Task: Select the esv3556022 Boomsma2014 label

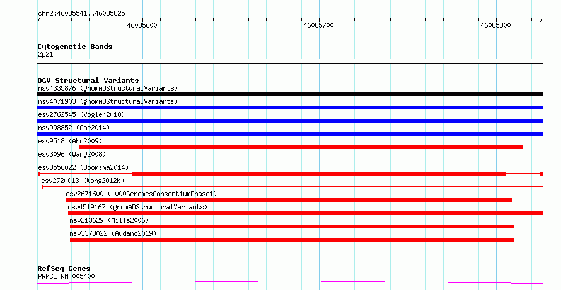Action: tap(83, 167)
